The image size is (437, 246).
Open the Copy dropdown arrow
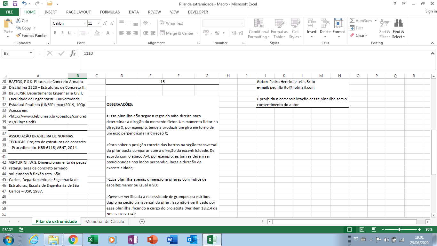click(35, 28)
